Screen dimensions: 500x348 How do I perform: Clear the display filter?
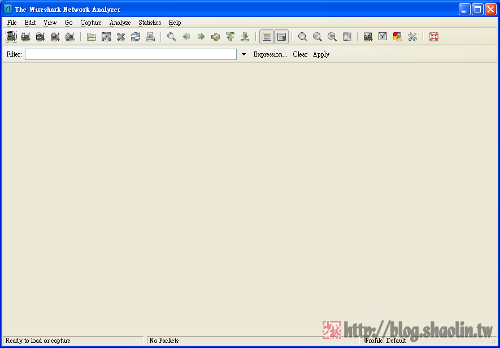point(300,54)
